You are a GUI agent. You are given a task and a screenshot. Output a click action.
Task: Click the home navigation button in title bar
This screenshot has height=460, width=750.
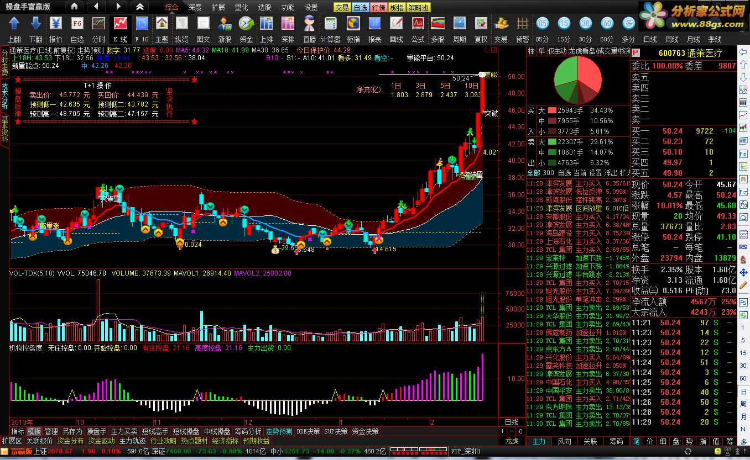point(75,7)
